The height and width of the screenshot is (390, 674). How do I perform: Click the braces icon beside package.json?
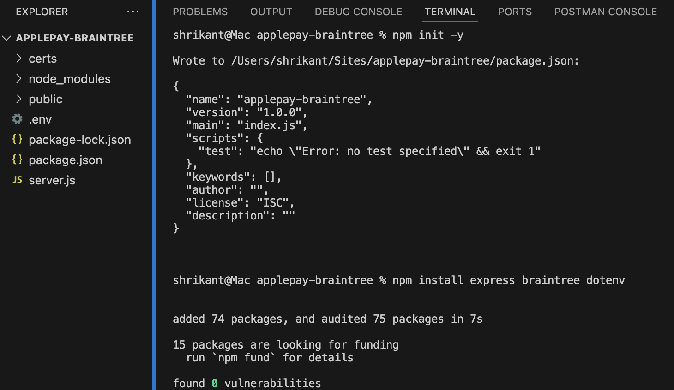(18, 160)
